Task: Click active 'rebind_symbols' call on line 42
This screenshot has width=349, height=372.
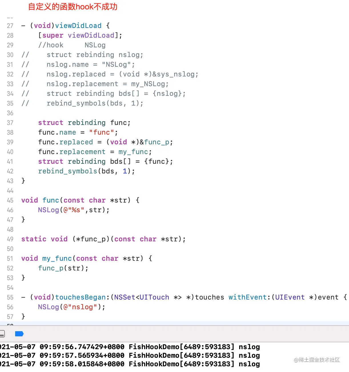Action: 68,171
